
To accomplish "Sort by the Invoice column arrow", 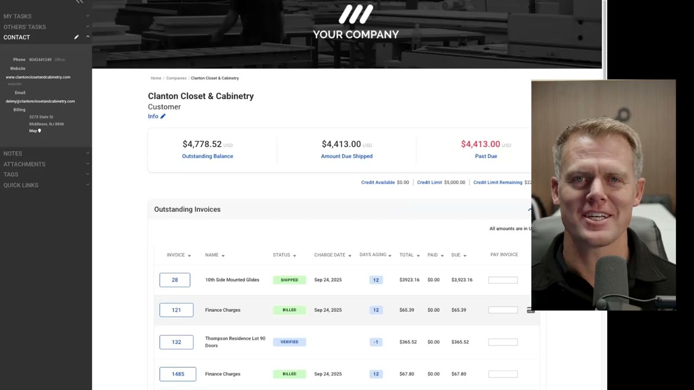I will 189,256.
